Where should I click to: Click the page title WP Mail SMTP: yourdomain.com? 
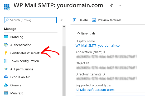[x=58, y=5]
